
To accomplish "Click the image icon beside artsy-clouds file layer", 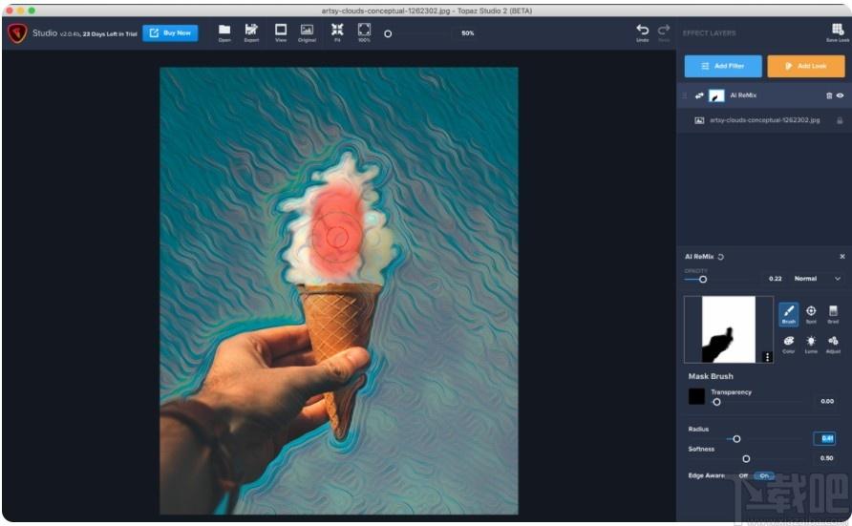I will (x=699, y=120).
